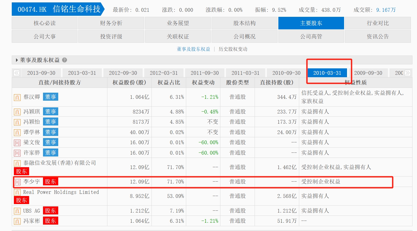
Task: Select the 2013-03-31 date tab
Action: [82, 73]
